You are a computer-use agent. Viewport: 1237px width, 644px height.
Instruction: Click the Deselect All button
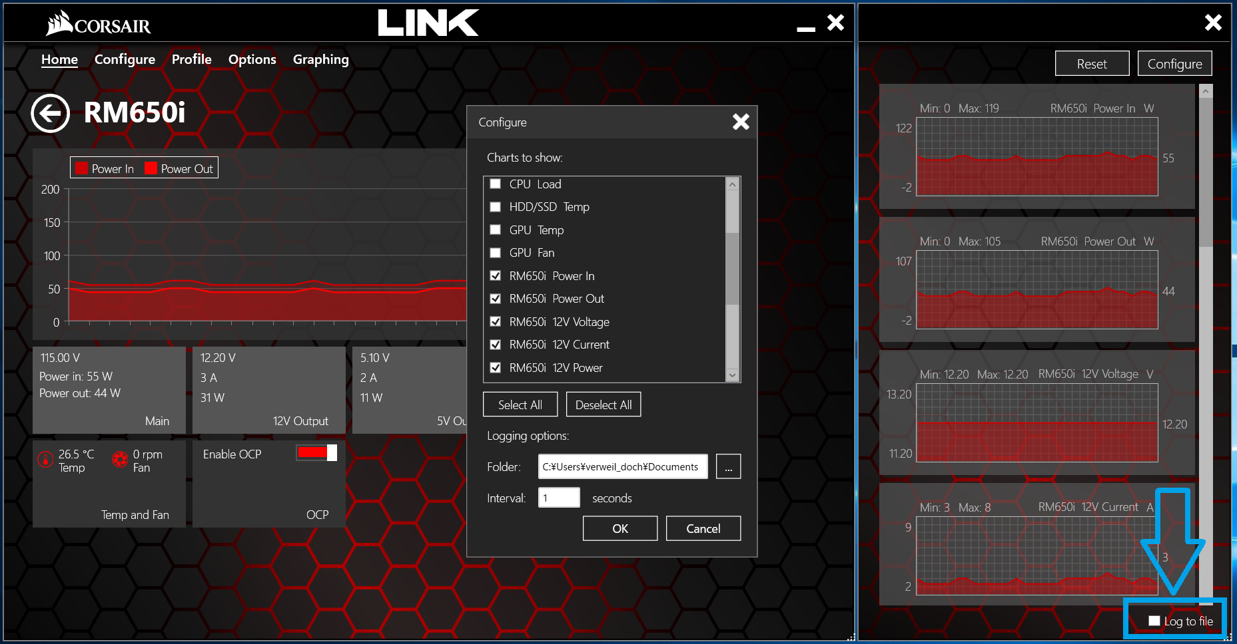(x=604, y=404)
